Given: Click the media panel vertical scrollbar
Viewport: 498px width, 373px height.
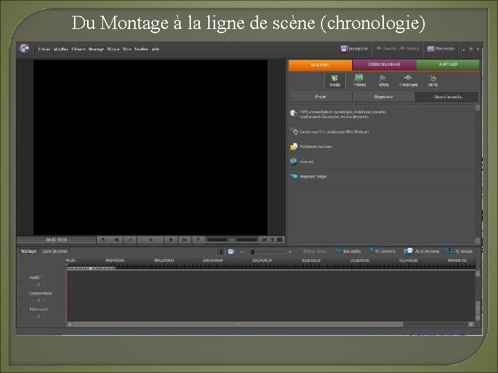Looking at the screenshot, I should 477,173.
